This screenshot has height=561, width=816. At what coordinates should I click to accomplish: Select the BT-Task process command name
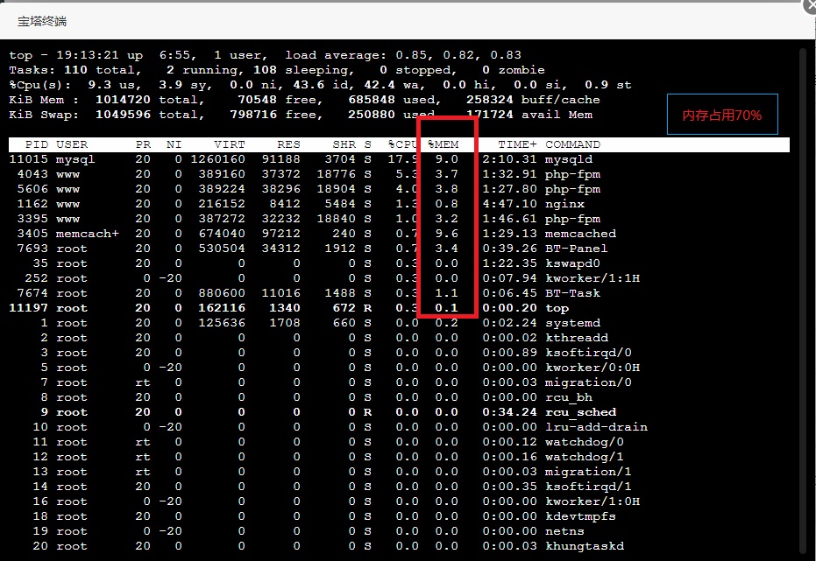[x=572, y=293]
